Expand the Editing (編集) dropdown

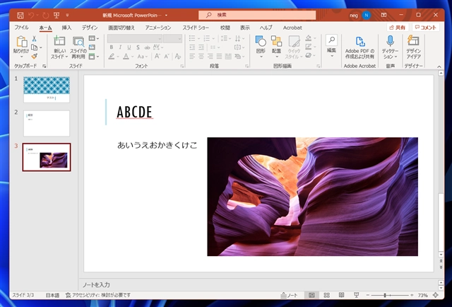[x=331, y=46]
